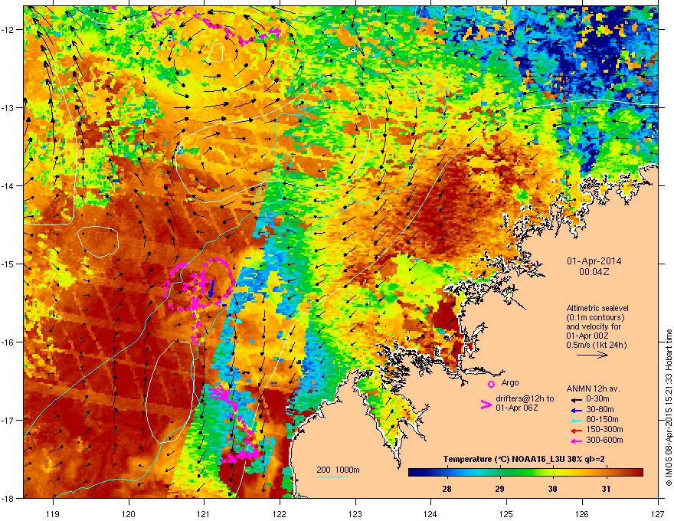Click the '80-150m' depth label

[602, 419]
